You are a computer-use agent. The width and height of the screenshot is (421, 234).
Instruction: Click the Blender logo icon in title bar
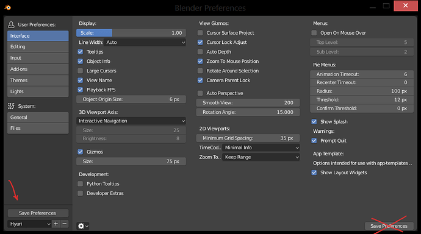pos(7,7)
